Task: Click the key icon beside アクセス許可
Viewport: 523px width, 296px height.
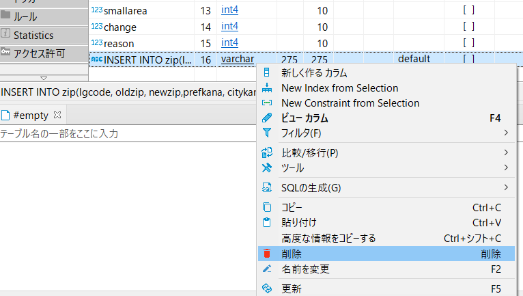Action: click(x=5, y=51)
